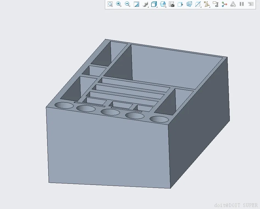The image size is (260, 209).
Task: Select the leftmost circular hole on model
Action: (64, 105)
